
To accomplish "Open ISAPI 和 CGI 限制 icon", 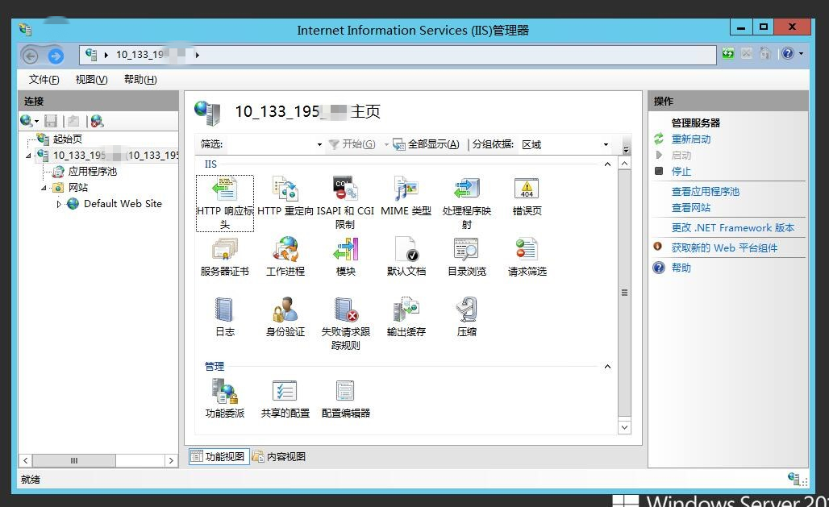I will pyautogui.click(x=345, y=204).
